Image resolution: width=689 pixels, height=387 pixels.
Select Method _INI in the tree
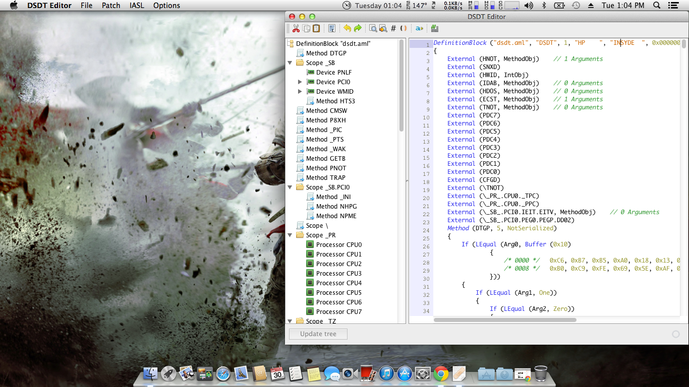333,197
